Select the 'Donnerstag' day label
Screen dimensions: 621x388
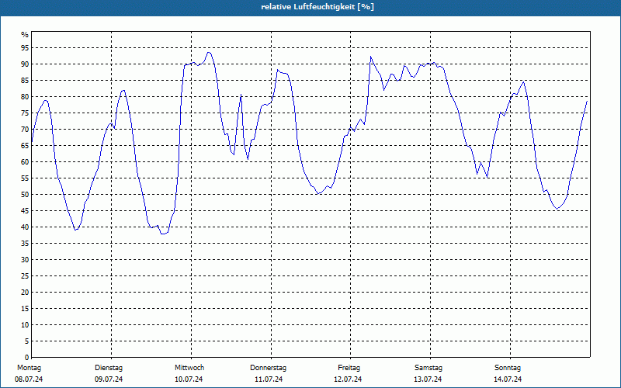click(x=268, y=368)
